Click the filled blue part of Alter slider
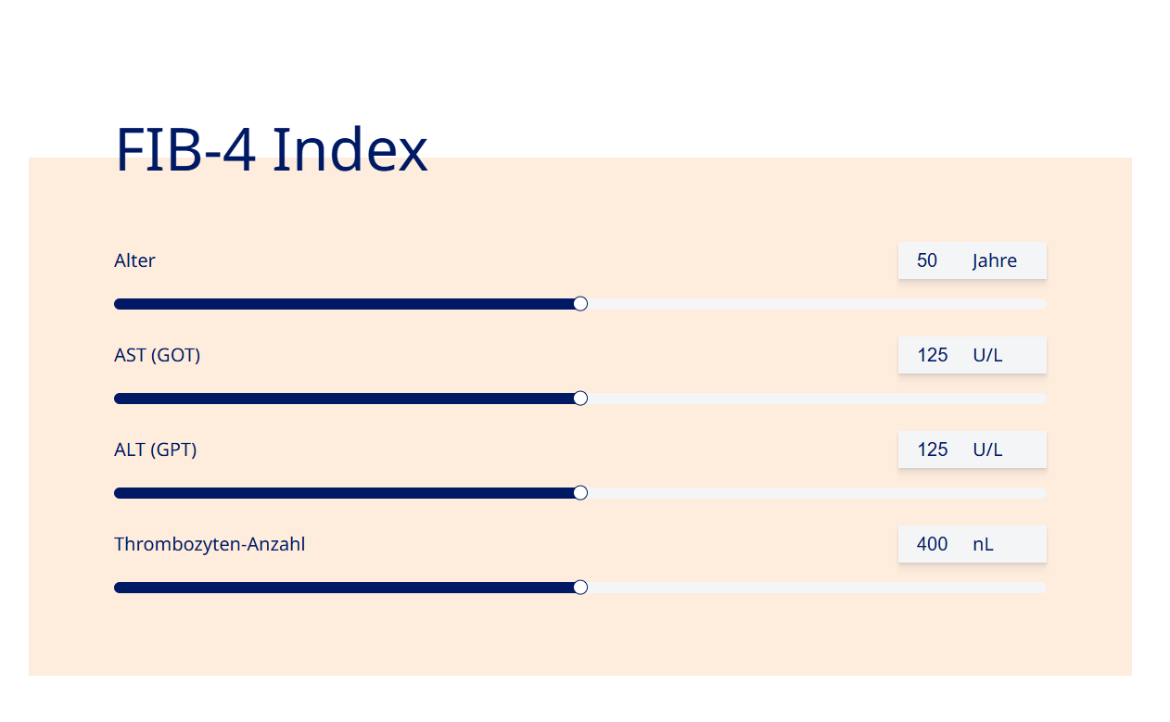The image size is (1170, 722). click(x=343, y=304)
